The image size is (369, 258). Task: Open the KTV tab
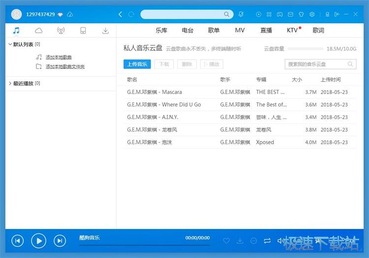point(292,31)
